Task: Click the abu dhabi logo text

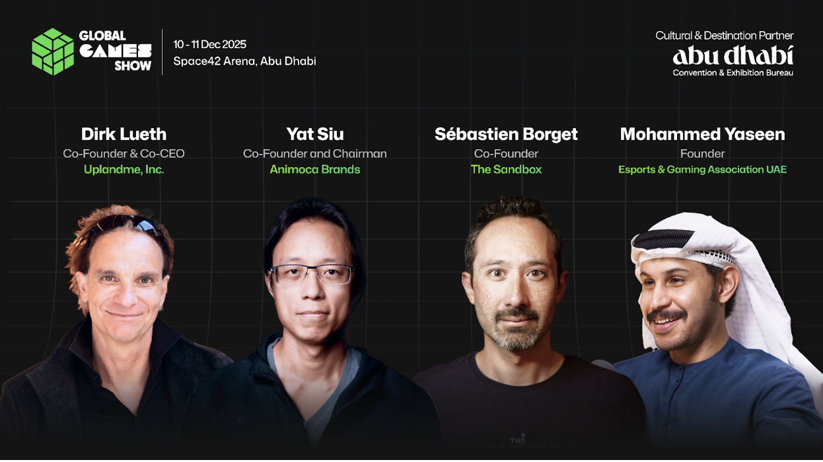Action: 733,55
